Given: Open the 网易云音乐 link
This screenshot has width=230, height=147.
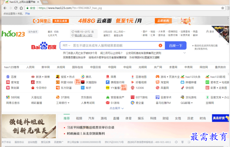Looking at the screenshot, I should point(13,103).
